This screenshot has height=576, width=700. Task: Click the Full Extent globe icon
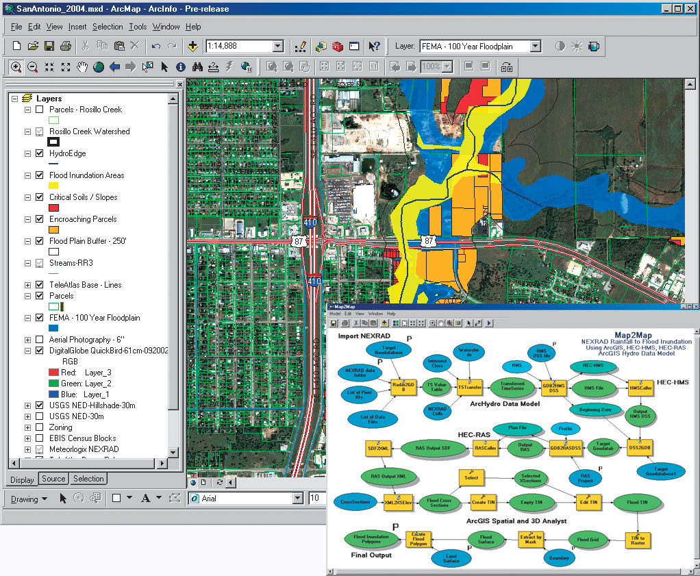tap(99, 67)
